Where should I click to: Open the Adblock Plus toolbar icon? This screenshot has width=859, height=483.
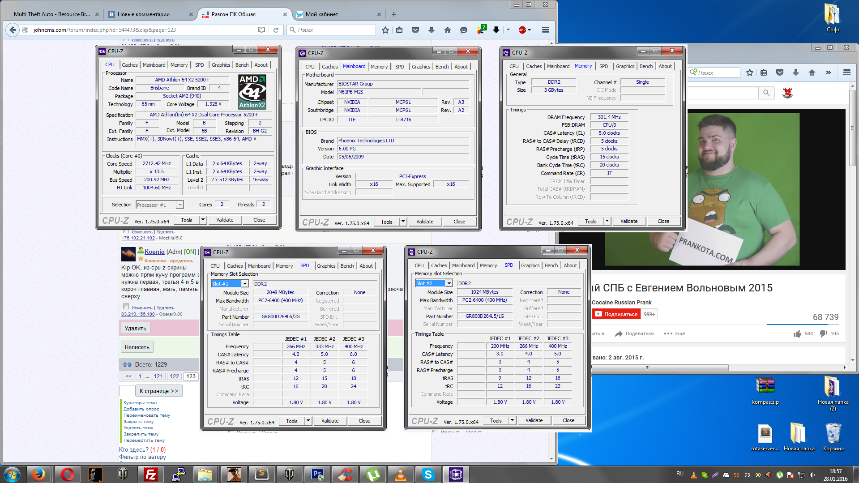coord(522,30)
